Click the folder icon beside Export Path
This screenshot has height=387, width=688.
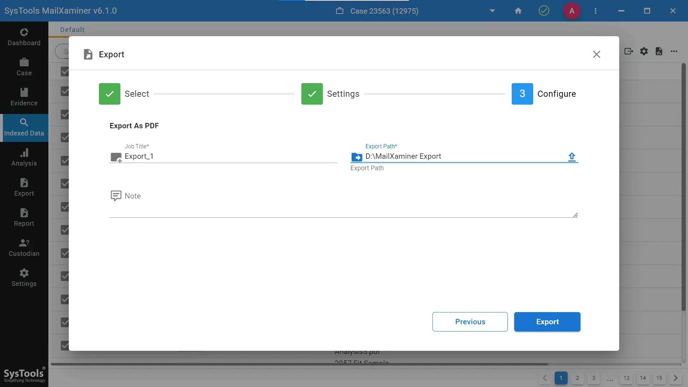[x=357, y=157]
